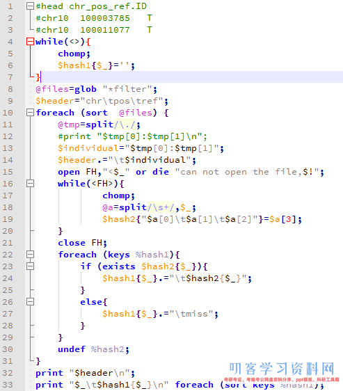Click '%hash2;' on line 30
This screenshot has height=391, width=343.
pyautogui.click(x=110, y=349)
